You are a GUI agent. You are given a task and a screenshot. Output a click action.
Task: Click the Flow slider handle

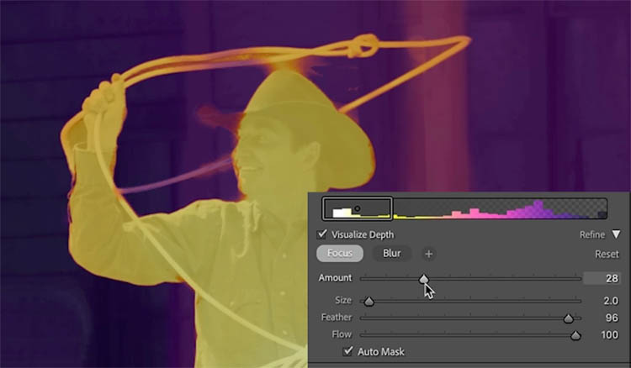pyautogui.click(x=575, y=335)
